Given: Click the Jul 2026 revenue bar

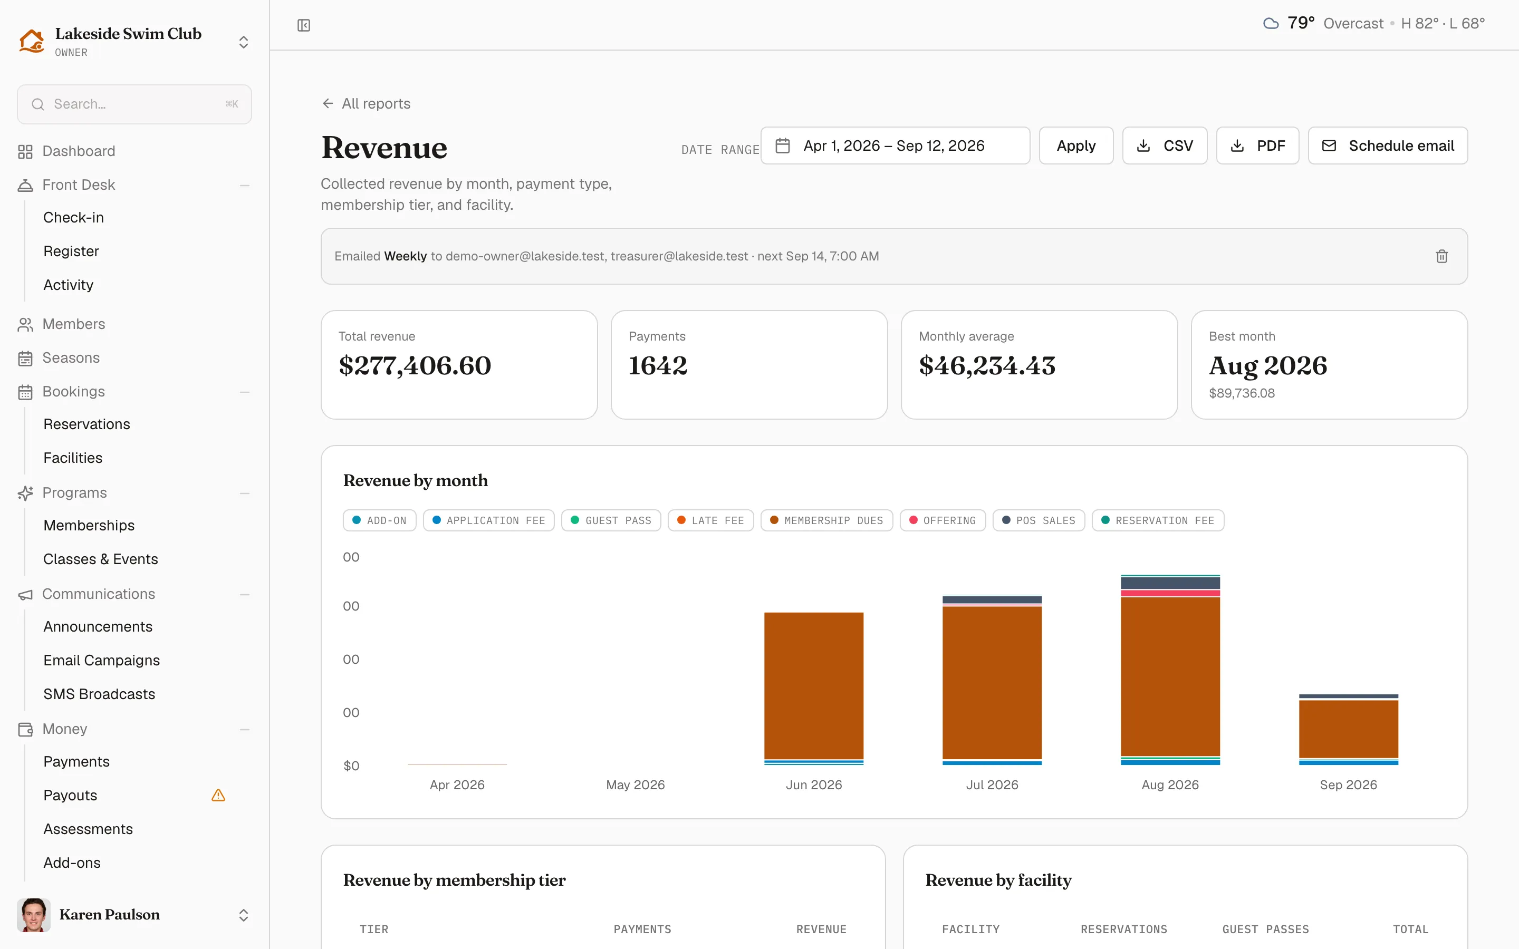Looking at the screenshot, I should tap(993, 680).
